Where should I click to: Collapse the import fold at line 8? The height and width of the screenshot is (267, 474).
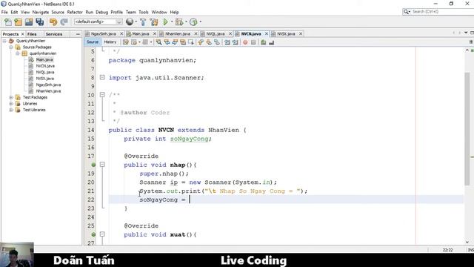102,77
